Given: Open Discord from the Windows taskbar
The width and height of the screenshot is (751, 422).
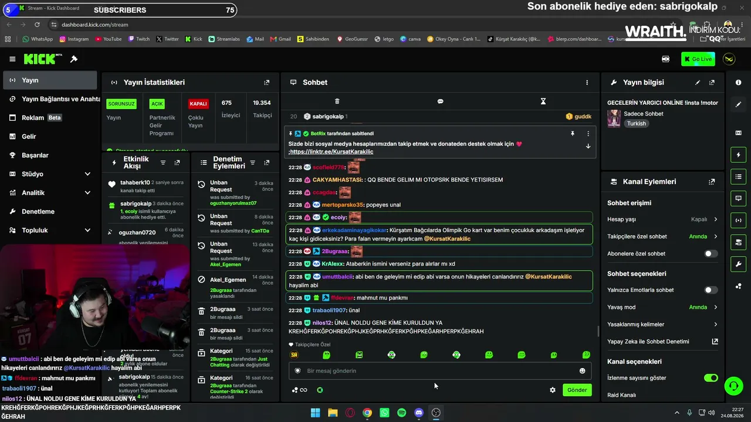Looking at the screenshot, I should click(x=419, y=413).
